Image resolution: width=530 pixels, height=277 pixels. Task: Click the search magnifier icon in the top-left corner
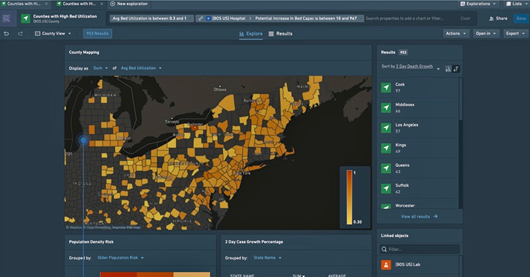[x=6, y=19]
